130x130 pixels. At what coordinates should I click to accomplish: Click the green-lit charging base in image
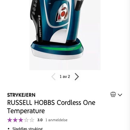pyautogui.click(x=57, y=50)
